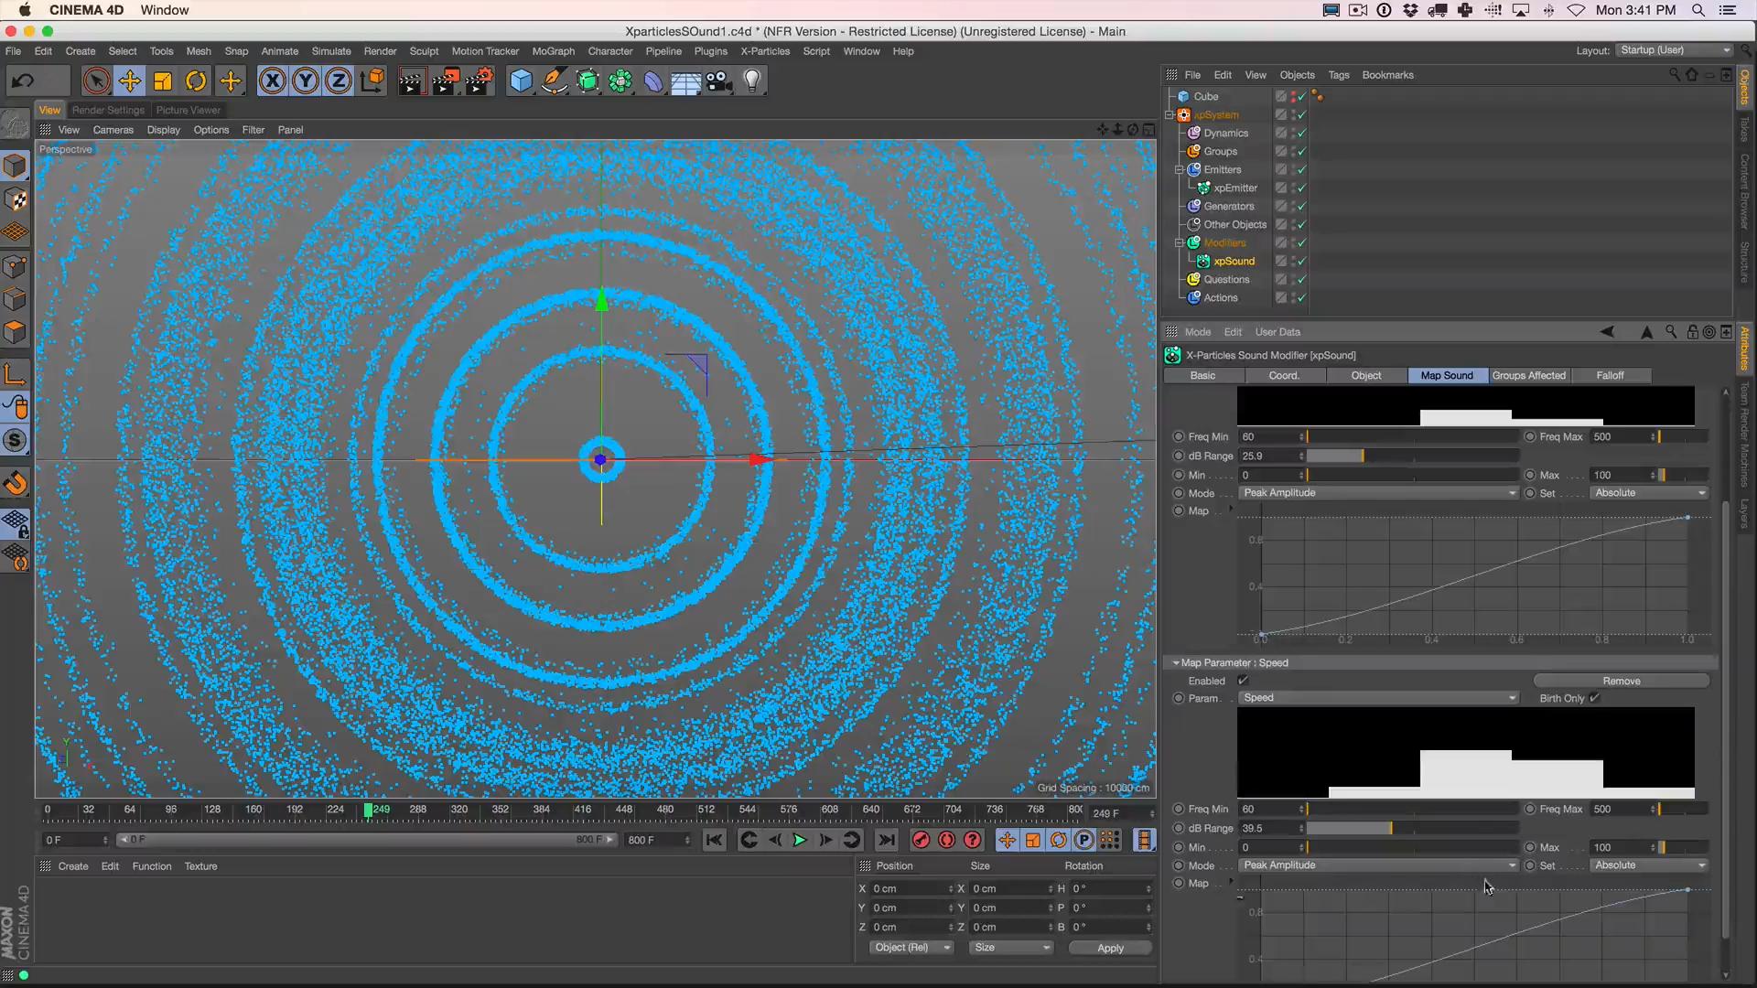Collapse the Map Parameter : Speed section
This screenshot has height=988, width=1757.
tap(1176, 662)
